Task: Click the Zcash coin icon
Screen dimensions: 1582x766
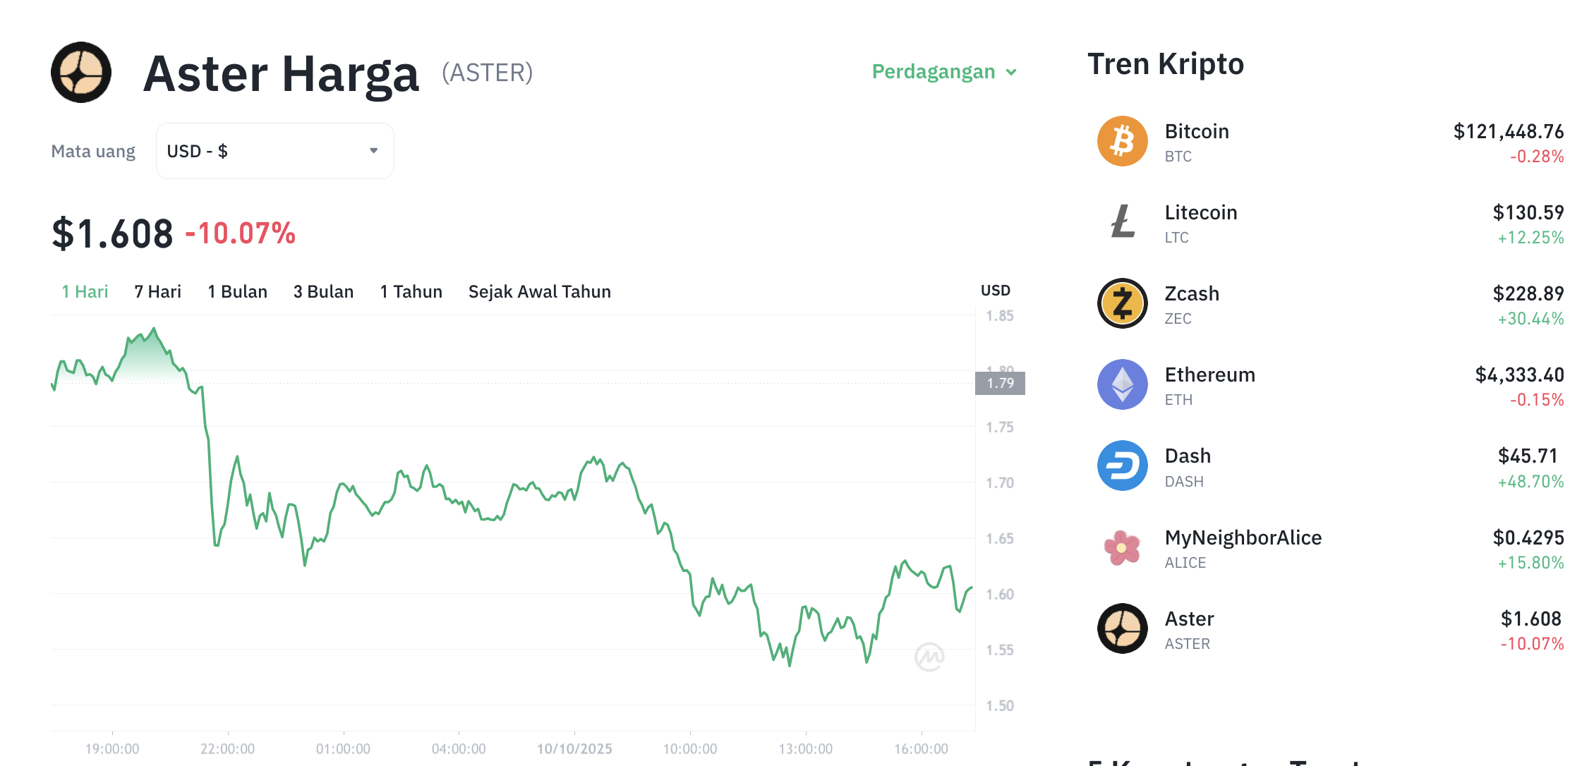Action: click(1122, 303)
